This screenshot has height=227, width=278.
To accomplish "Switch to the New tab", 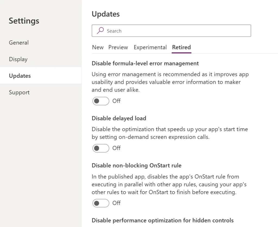I will 98,47.
